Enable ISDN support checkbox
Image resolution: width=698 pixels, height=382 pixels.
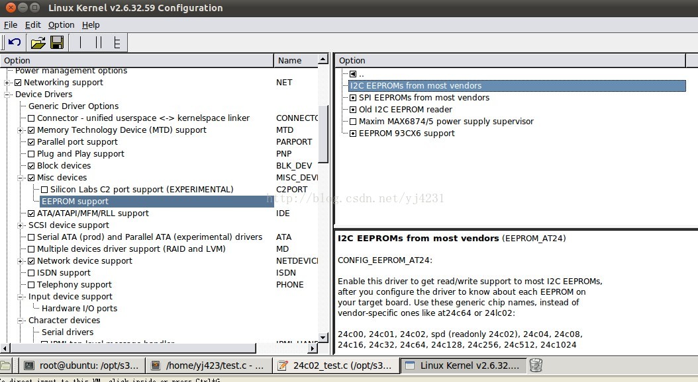[x=31, y=273]
